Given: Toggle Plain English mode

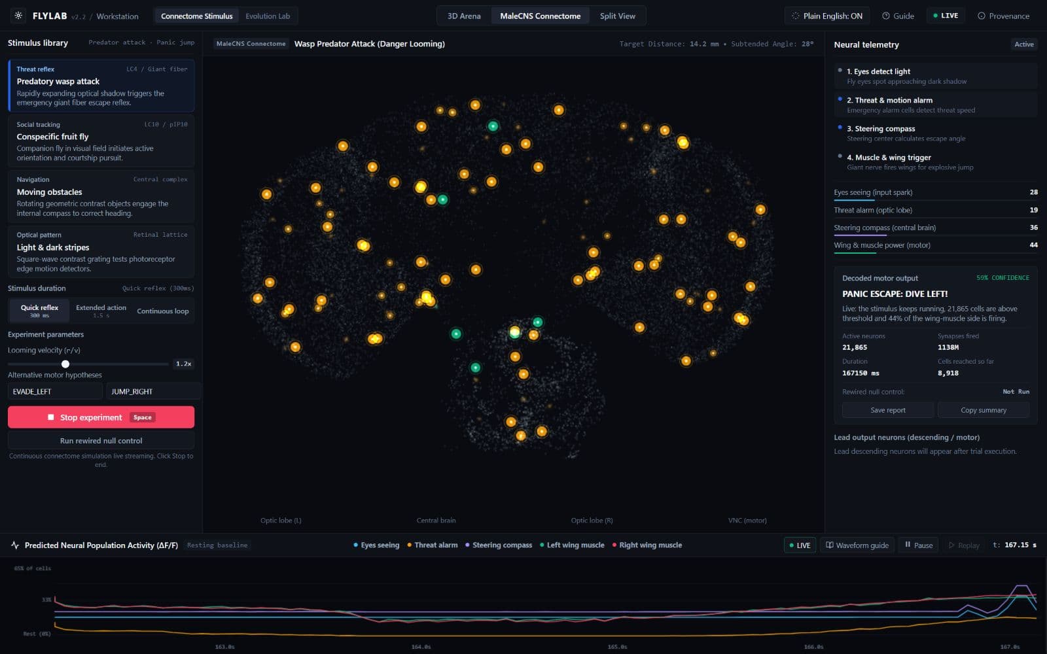Looking at the screenshot, I should coord(827,16).
